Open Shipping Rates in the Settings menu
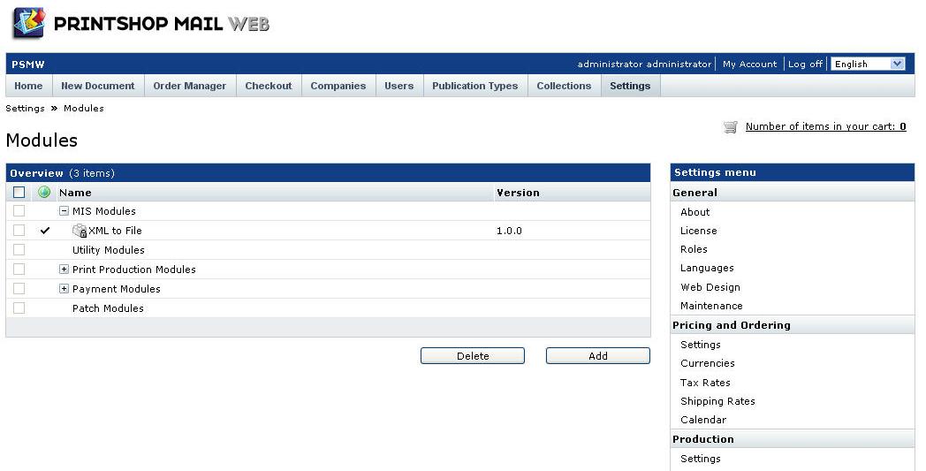 (x=717, y=401)
